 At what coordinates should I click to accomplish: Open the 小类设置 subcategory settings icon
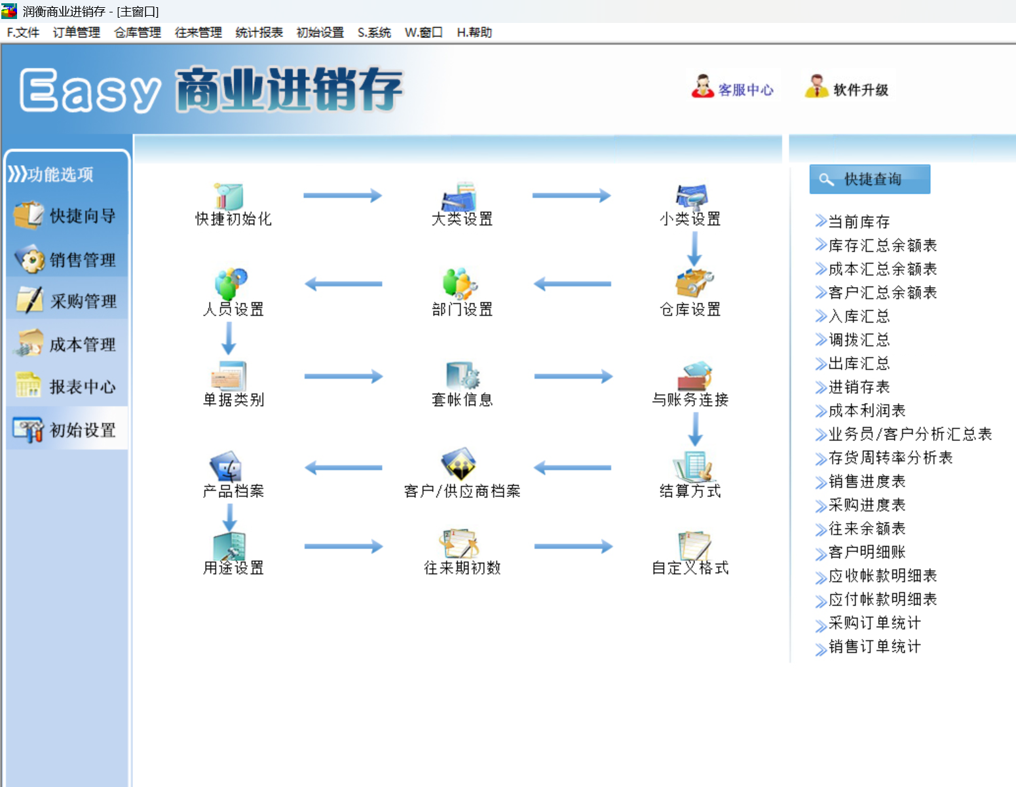[692, 196]
